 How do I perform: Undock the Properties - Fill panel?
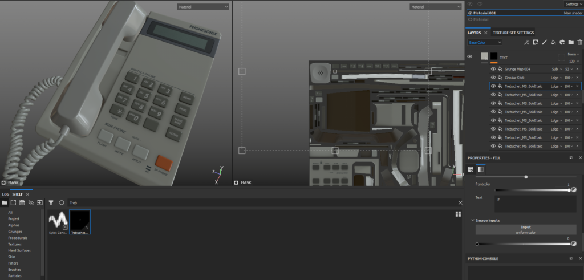pos(571,158)
